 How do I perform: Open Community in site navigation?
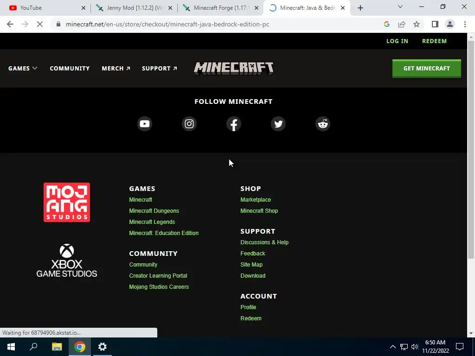70,69
